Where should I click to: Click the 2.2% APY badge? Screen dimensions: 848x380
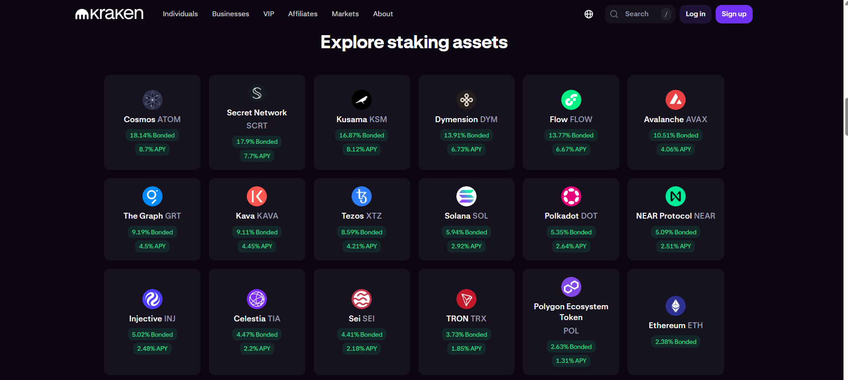257,348
